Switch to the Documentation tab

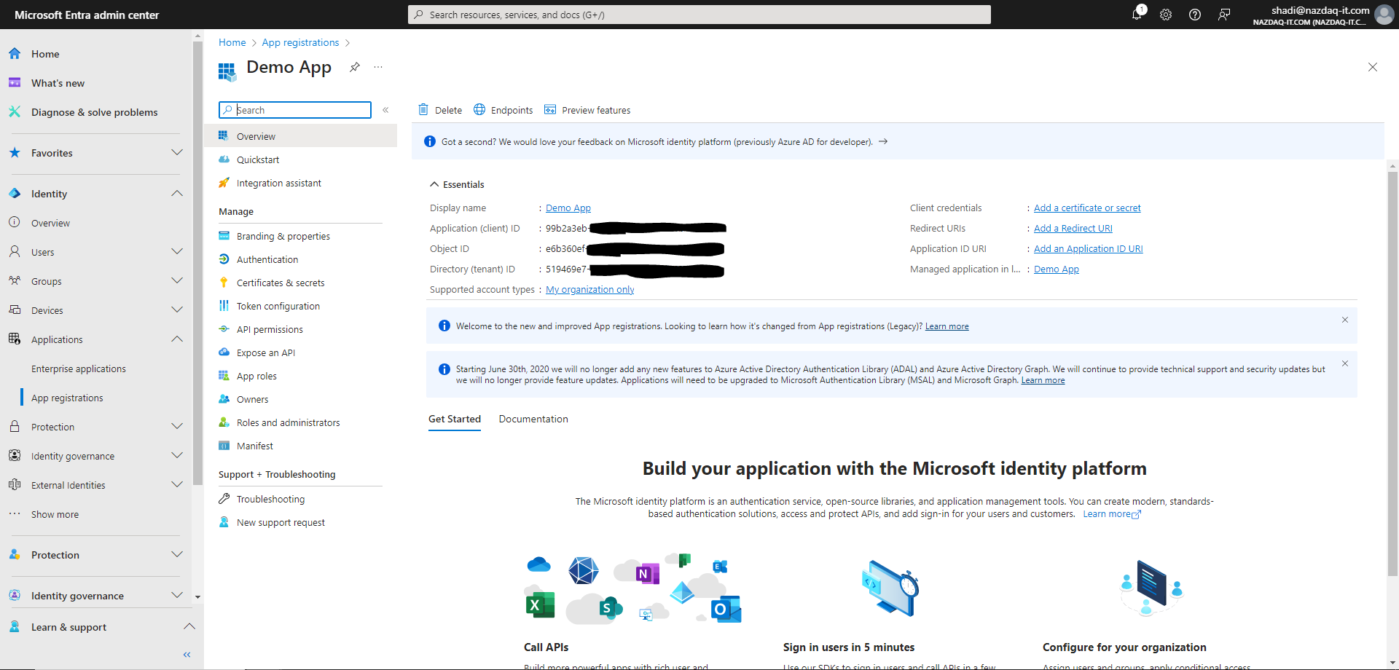(x=533, y=419)
